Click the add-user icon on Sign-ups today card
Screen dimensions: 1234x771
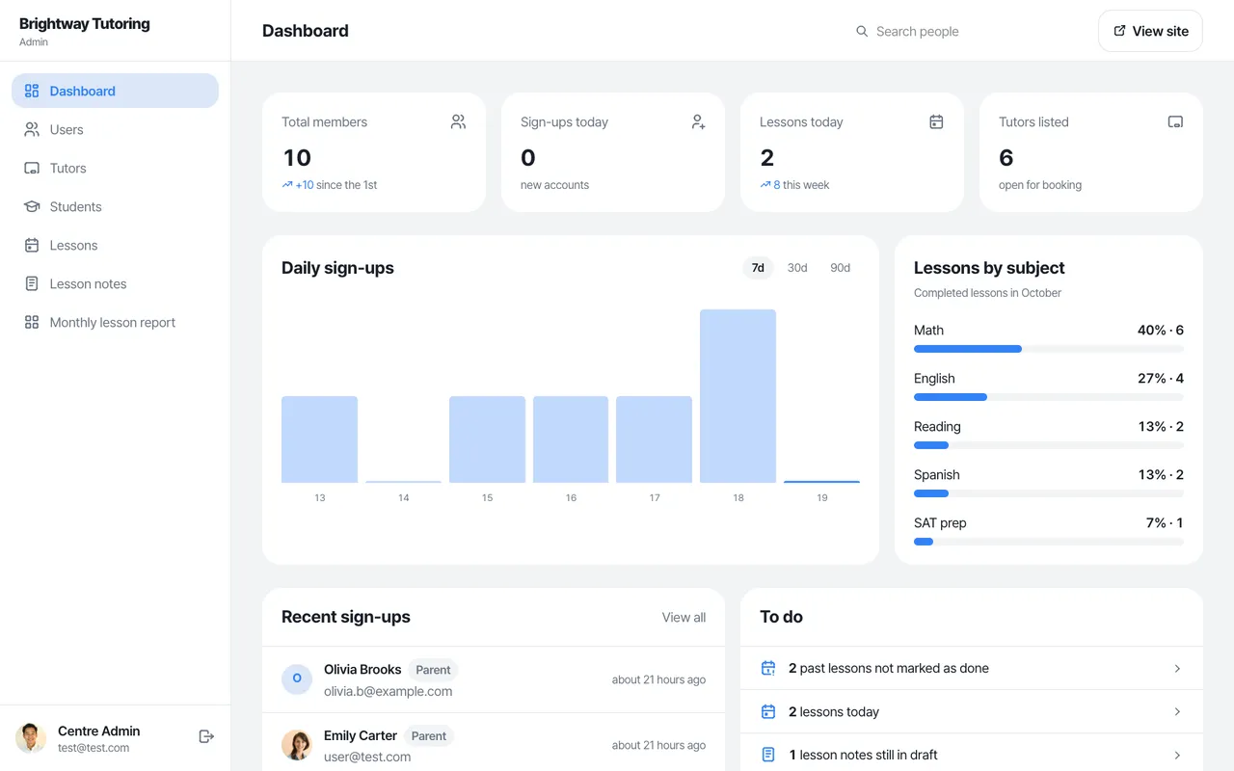tap(698, 121)
